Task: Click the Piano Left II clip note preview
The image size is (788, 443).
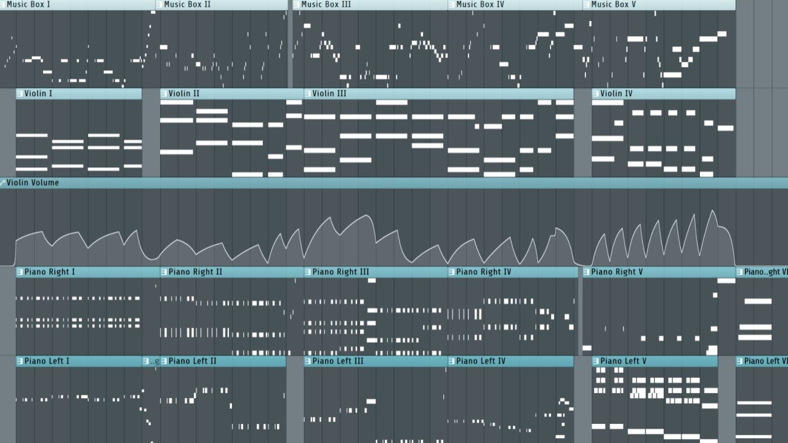Action: (223, 405)
